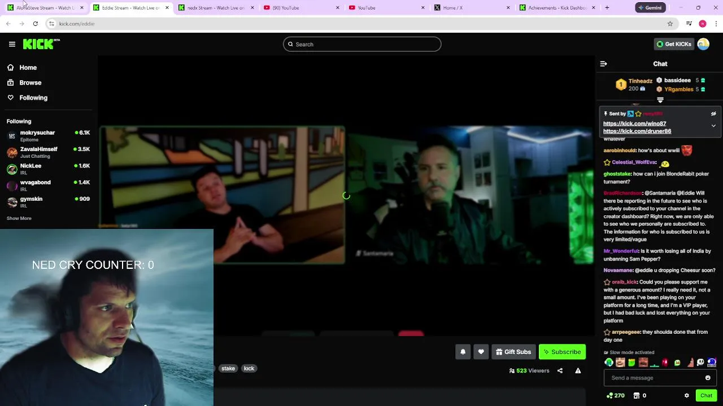Open the chat shop icon

tap(637, 396)
